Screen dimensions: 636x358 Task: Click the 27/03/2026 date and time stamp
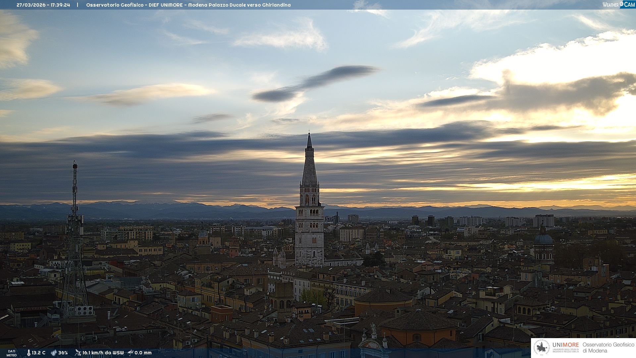pos(43,5)
